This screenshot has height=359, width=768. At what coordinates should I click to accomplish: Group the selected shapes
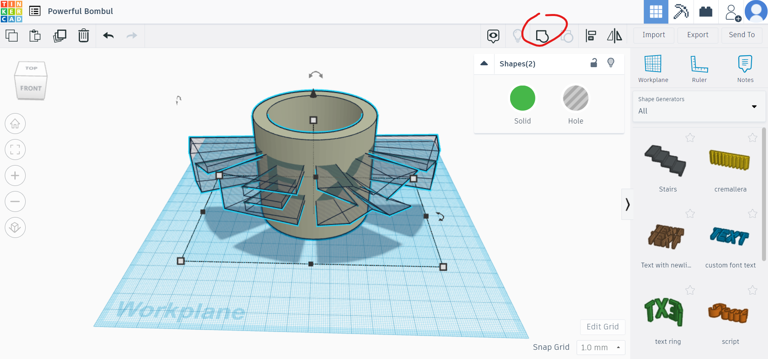[x=542, y=36]
